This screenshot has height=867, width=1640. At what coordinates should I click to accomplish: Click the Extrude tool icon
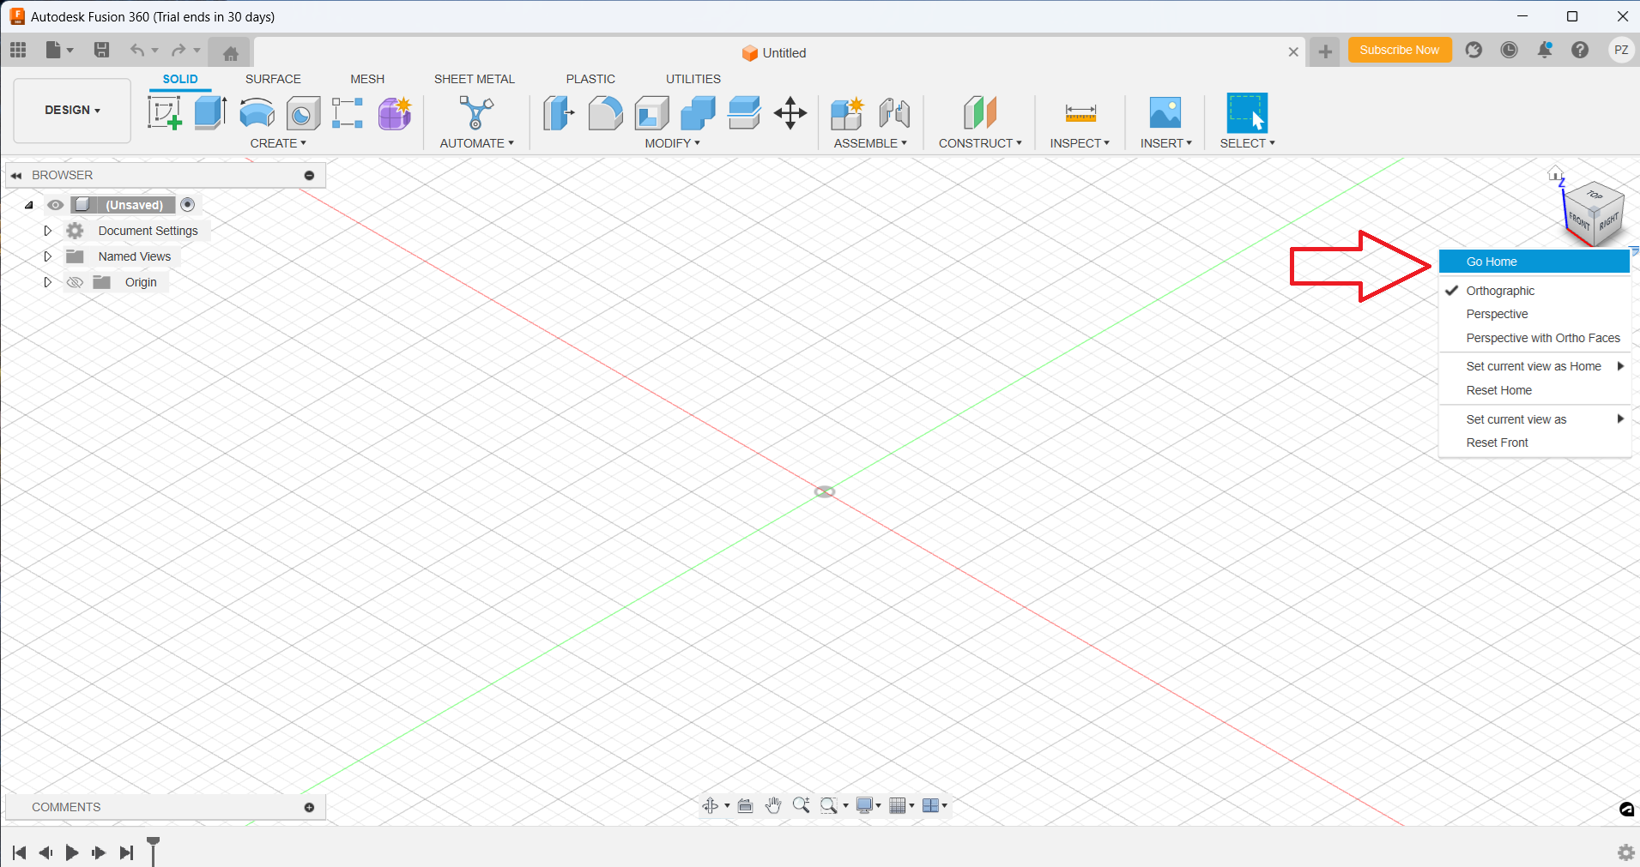[x=210, y=113]
